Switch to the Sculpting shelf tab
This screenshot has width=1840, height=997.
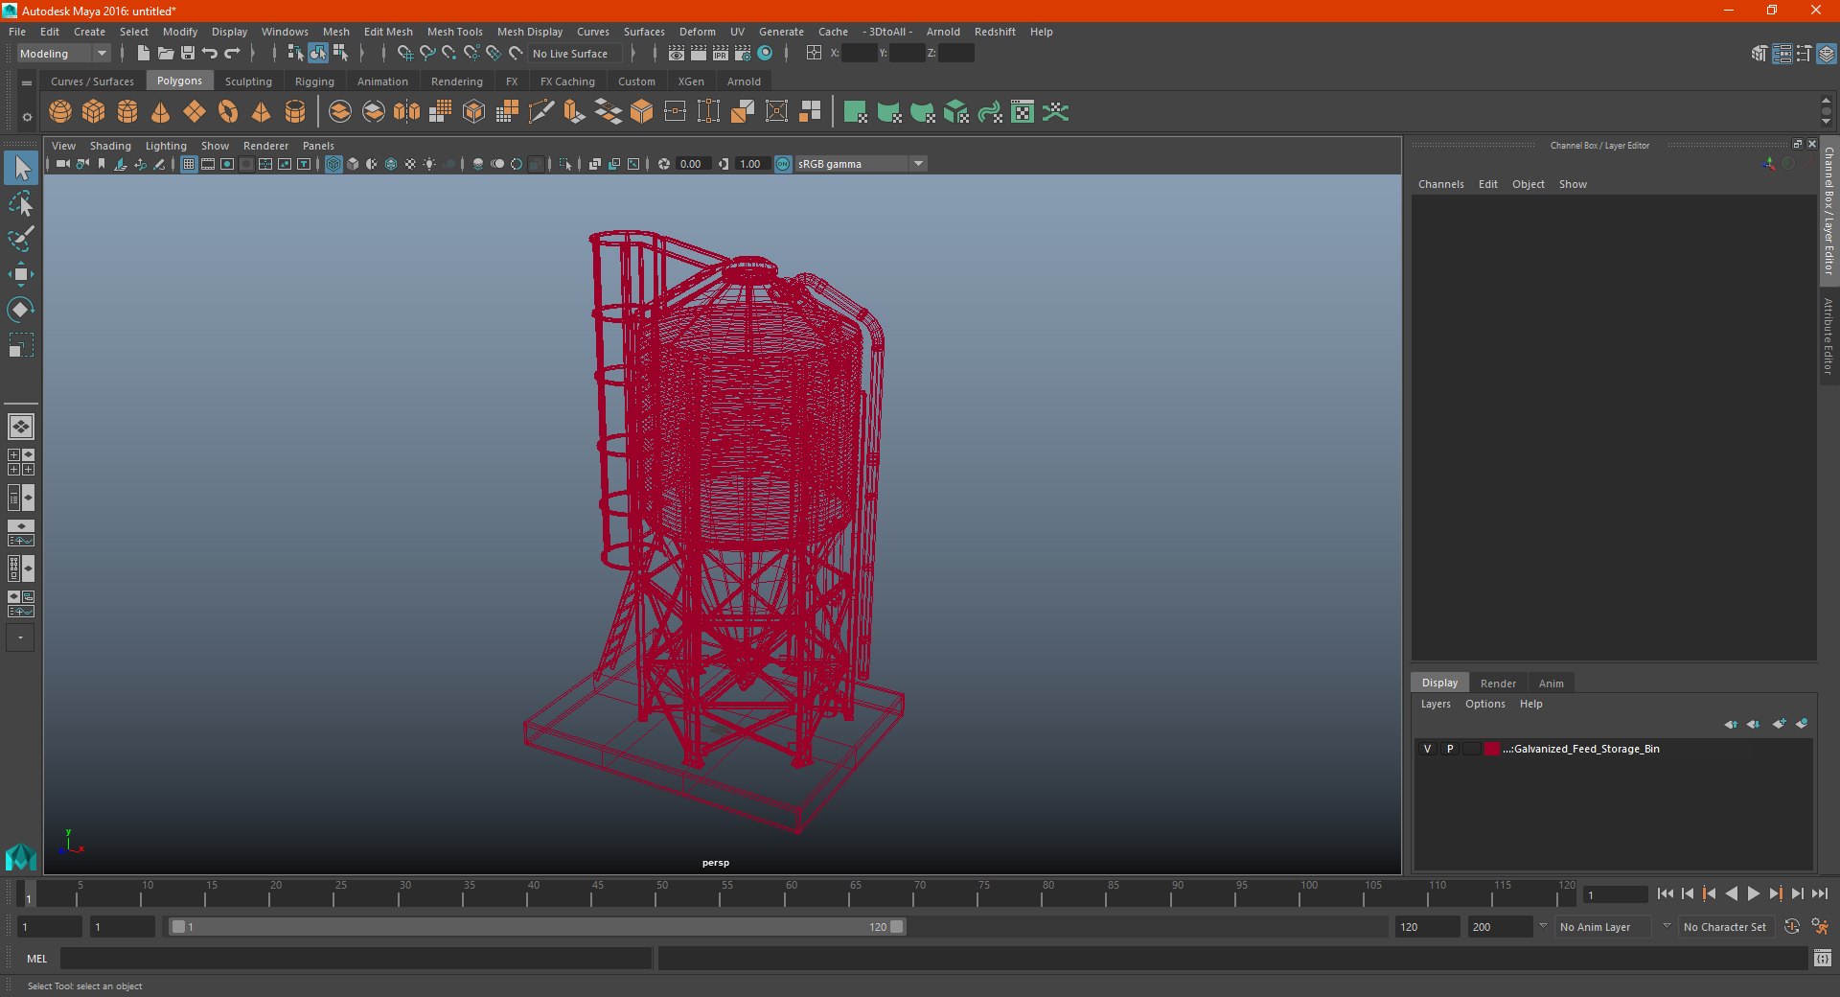248,81
